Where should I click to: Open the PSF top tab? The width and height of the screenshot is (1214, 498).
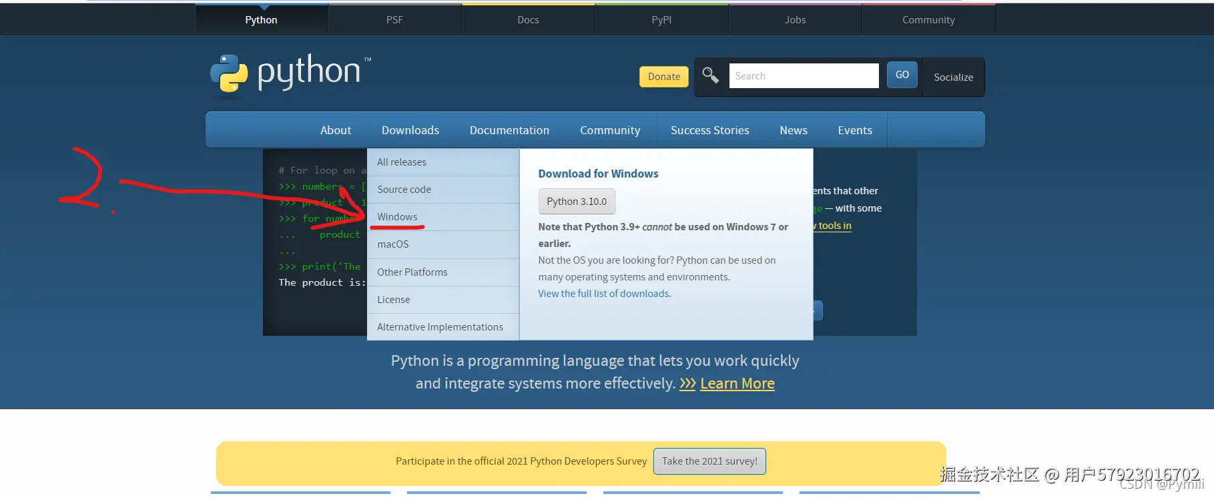click(394, 19)
